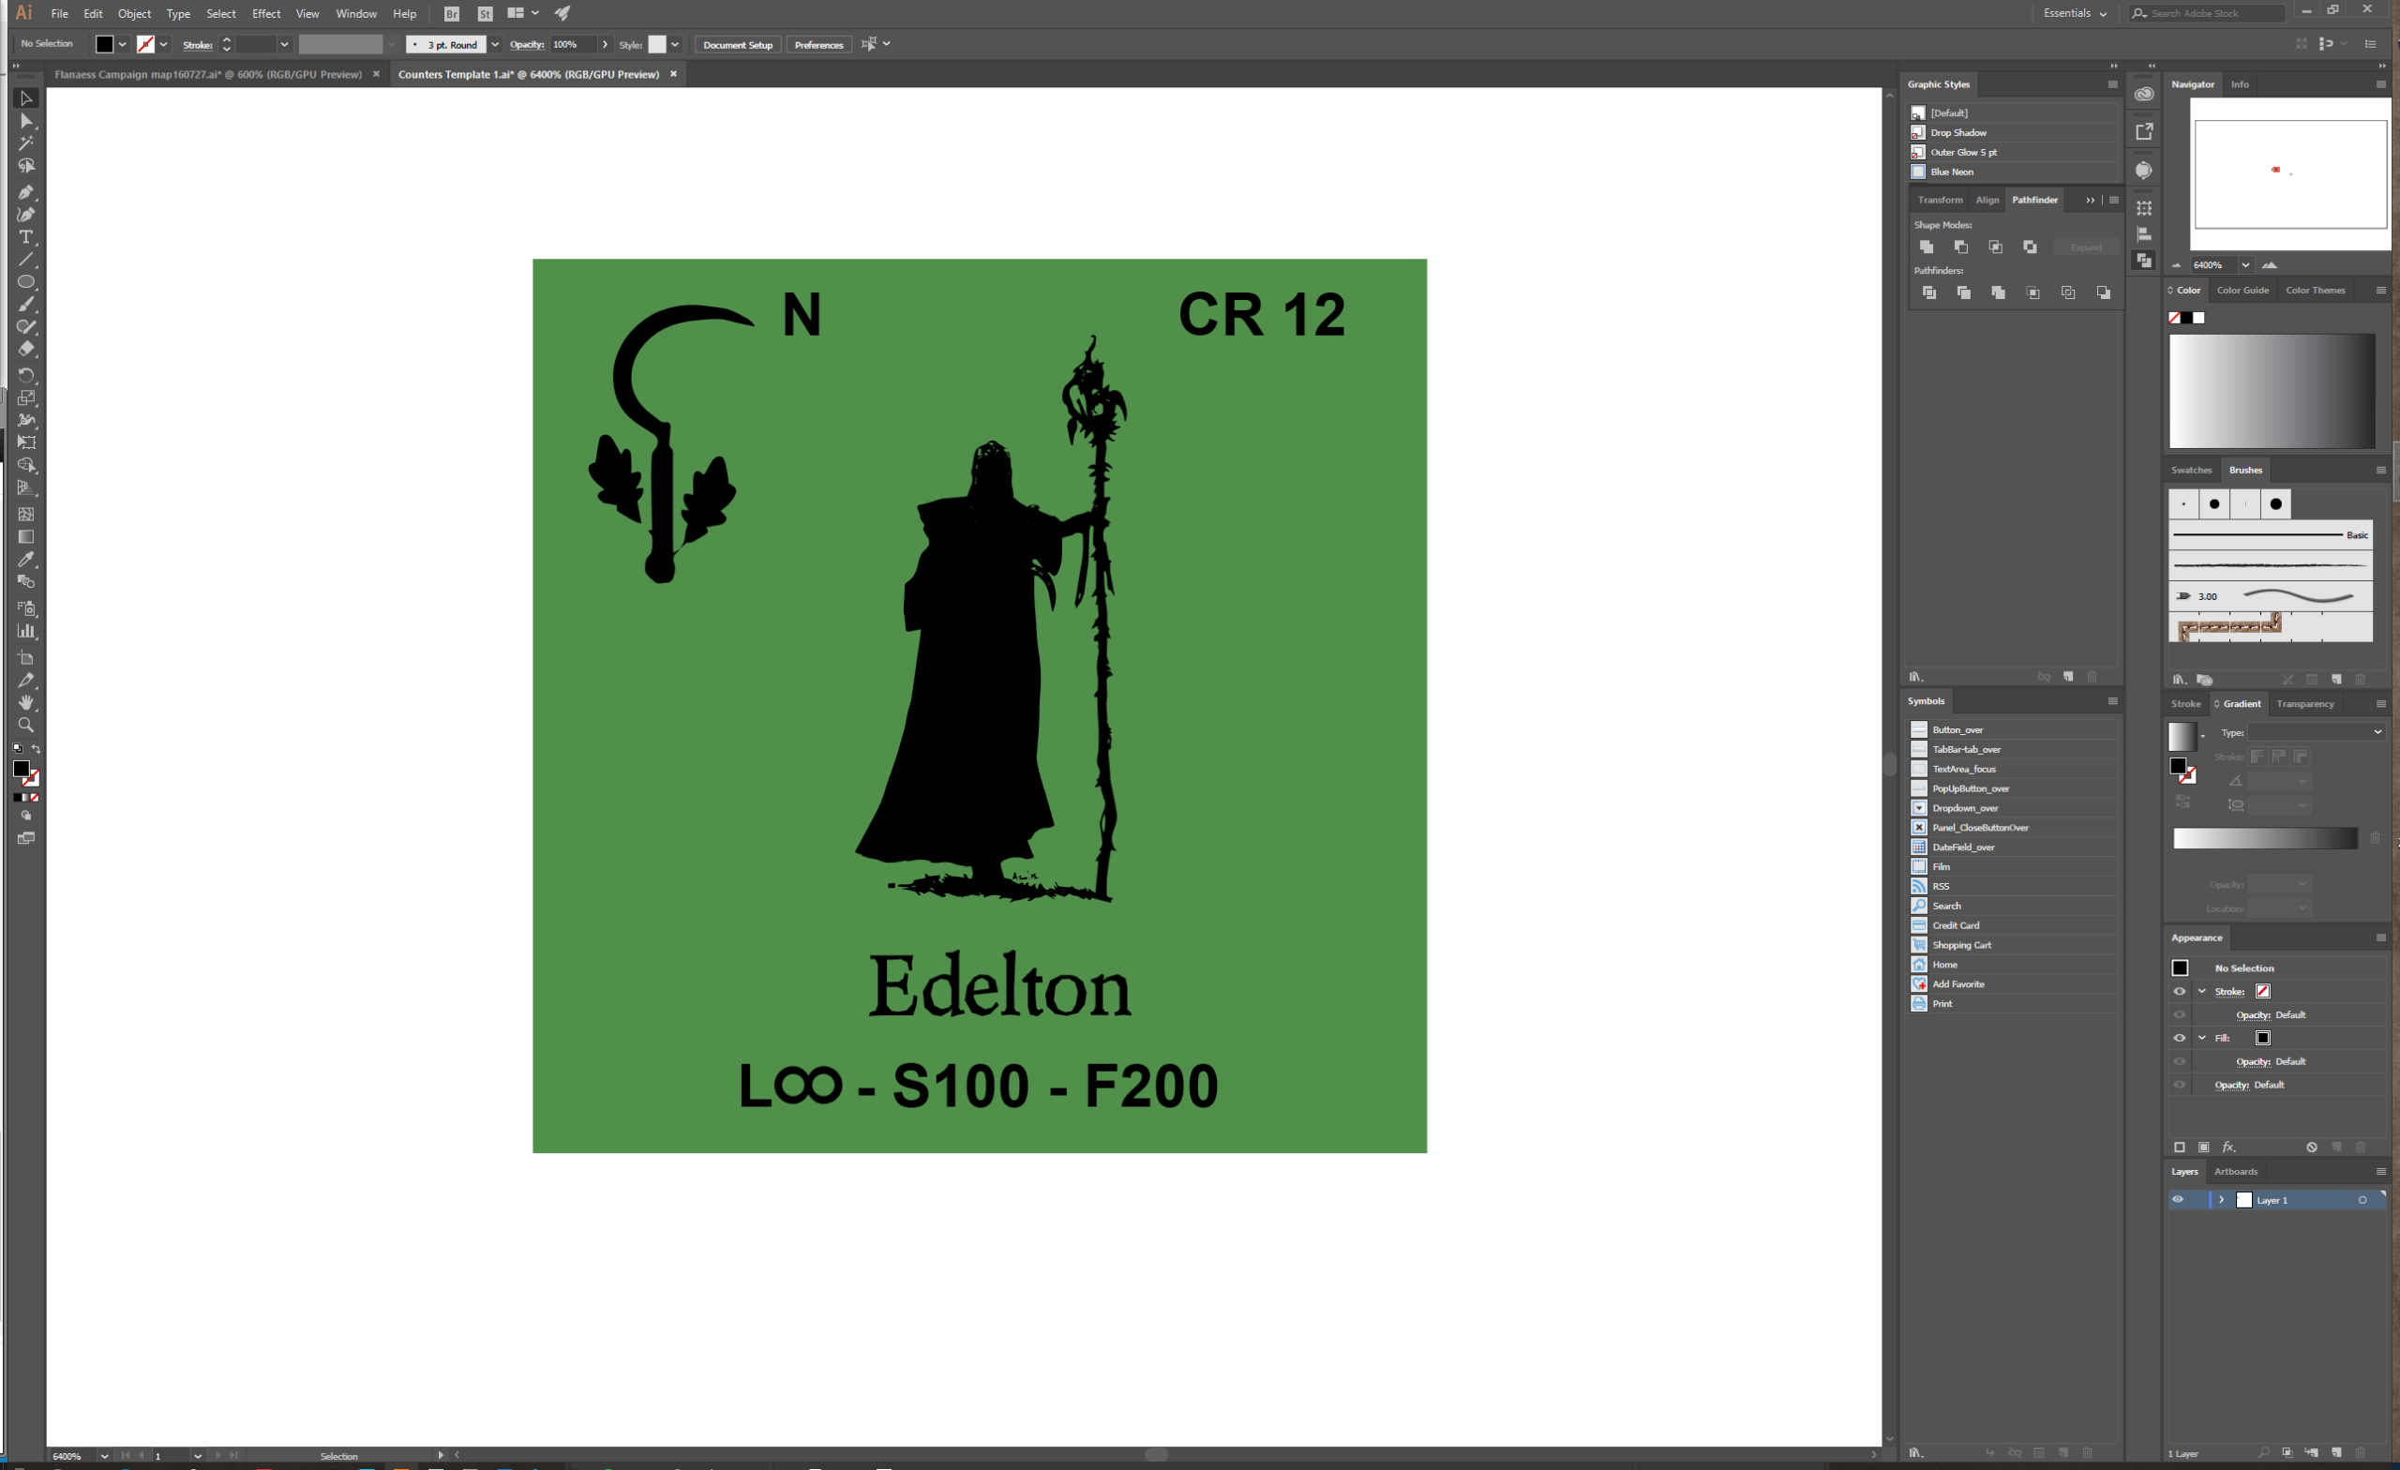This screenshot has height=1470, width=2400.
Task: Toggle Fill visibility in the Appearance panel
Action: [x=2179, y=1039]
